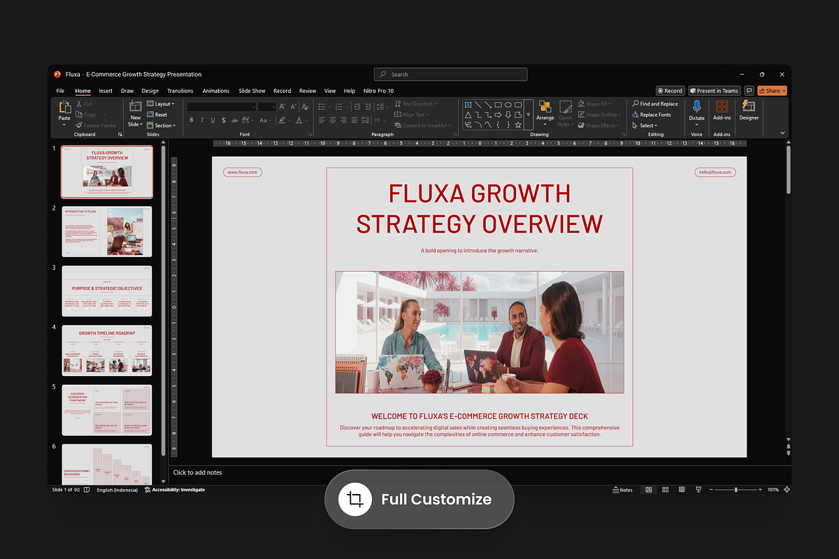Select the text box shape in gallery
Image resolution: width=839 pixels, height=559 pixels.
[468, 104]
